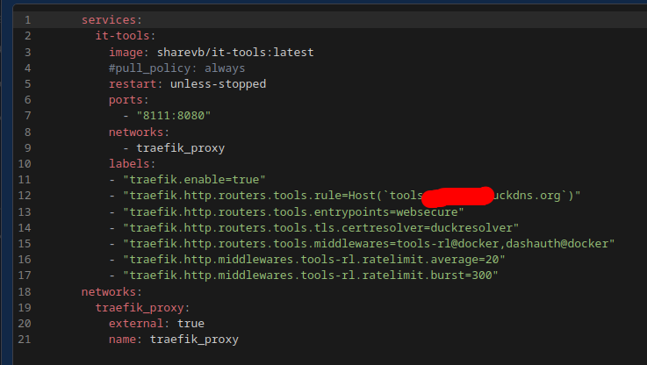This screenshot has width=647, height=365.
Task: Click the port mapping "8111:8080"
Action: click(x=173, y=116)
